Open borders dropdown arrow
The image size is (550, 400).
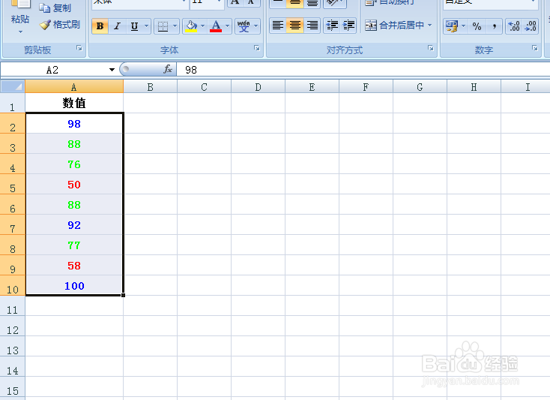click(175, 26)
